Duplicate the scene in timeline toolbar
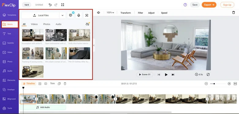 pos(59,84)
